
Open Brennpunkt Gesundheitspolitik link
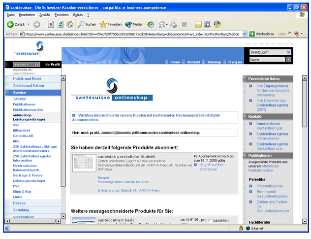click(x=272, y=194)
